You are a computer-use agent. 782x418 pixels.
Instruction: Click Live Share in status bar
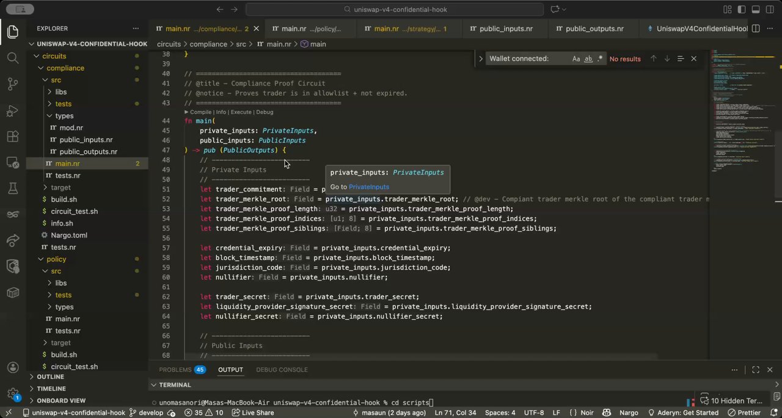coord(253,413)
